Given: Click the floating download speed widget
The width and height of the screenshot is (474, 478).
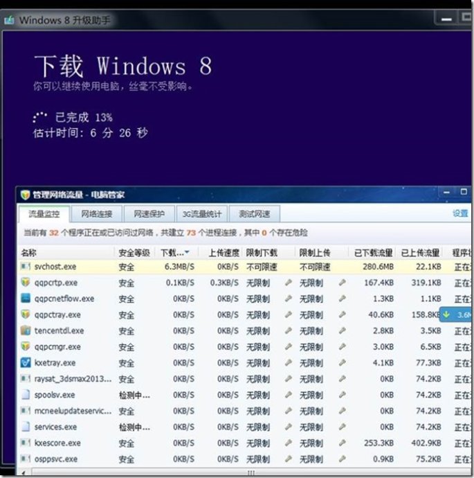Looking at the screenshot, I should point(456,315).
